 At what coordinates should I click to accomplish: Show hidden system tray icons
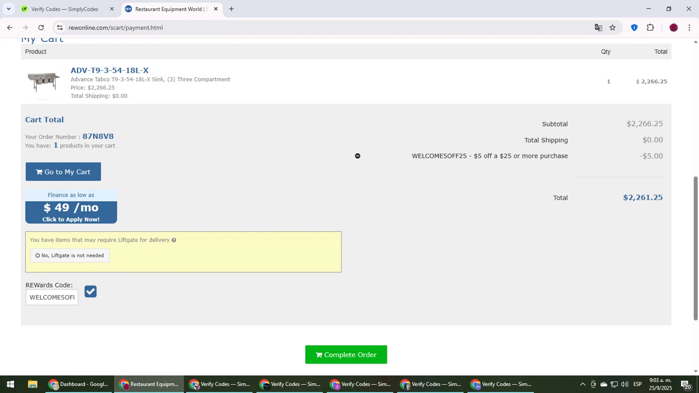582,384
